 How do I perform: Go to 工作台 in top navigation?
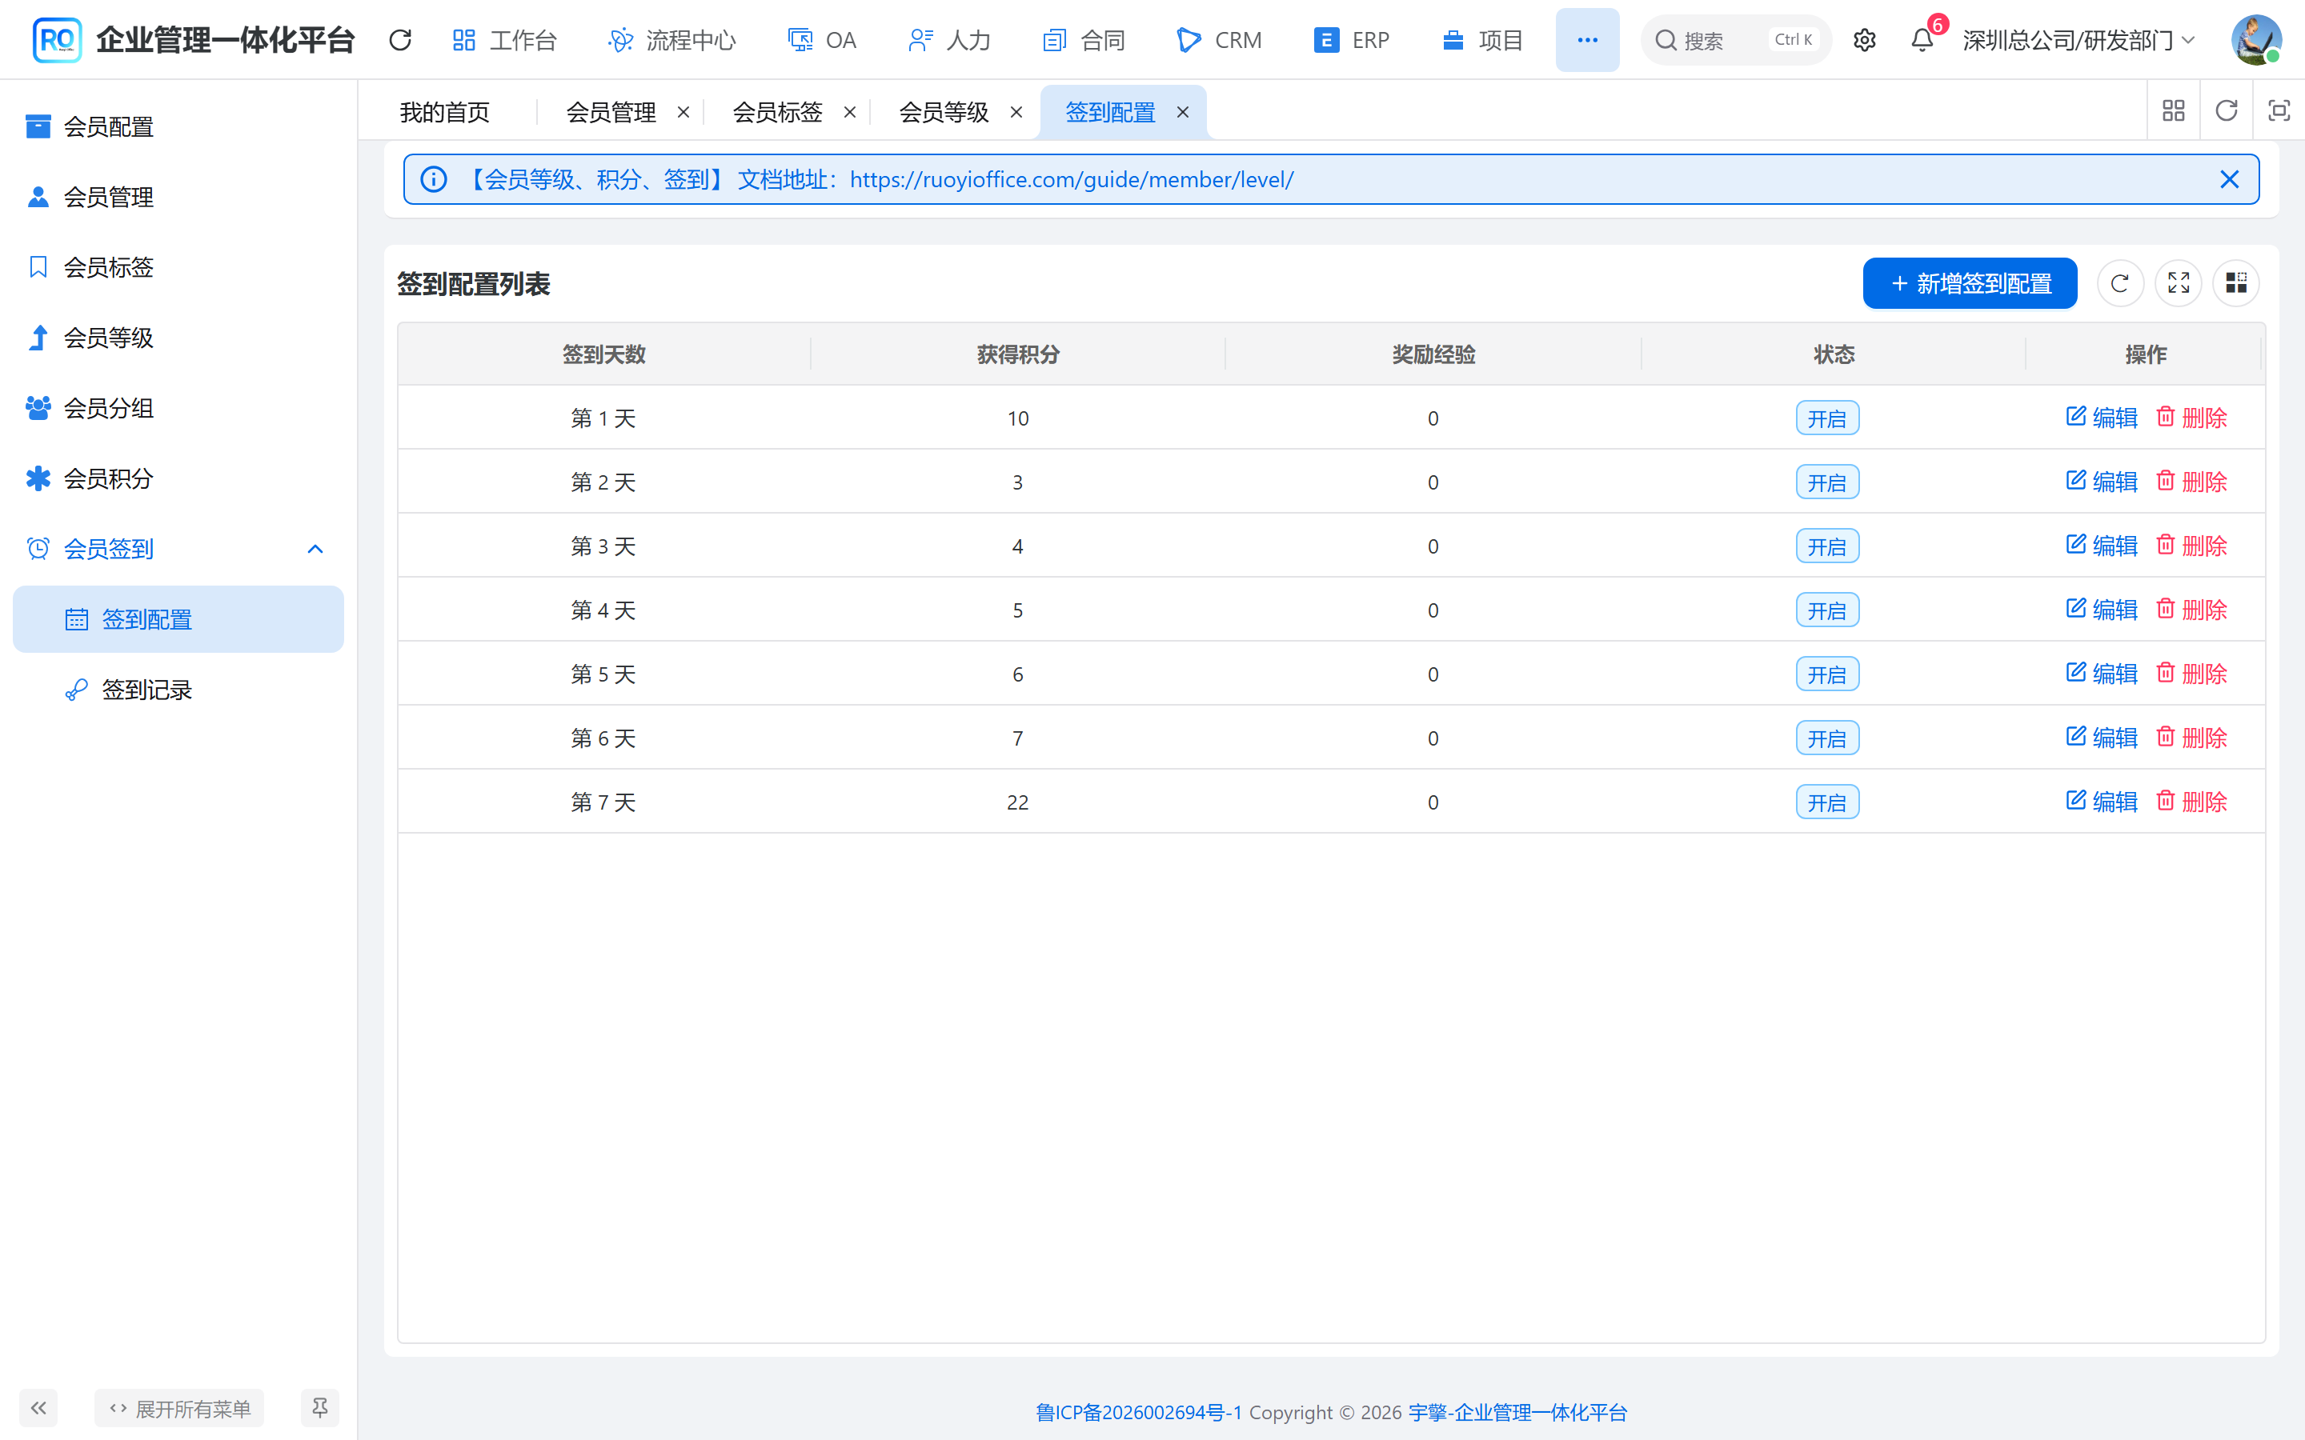[x=505, y=40]
